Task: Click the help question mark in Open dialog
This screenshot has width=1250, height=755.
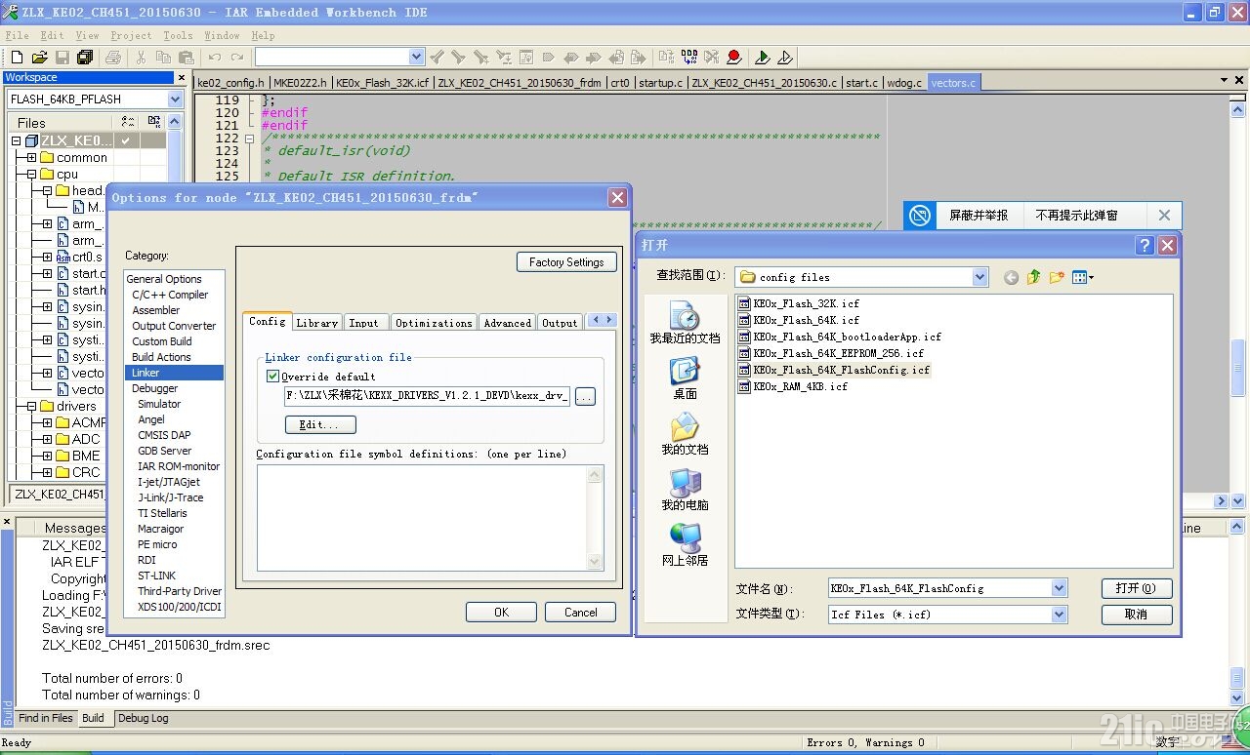Action: coord(1146,246)
